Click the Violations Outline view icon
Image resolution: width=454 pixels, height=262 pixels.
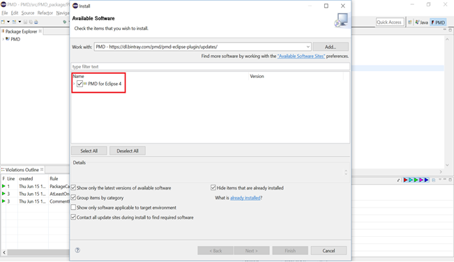click(3, 169)
